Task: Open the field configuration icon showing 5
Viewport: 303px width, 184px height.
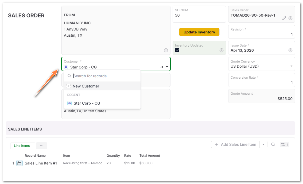Action: [285, 144]
